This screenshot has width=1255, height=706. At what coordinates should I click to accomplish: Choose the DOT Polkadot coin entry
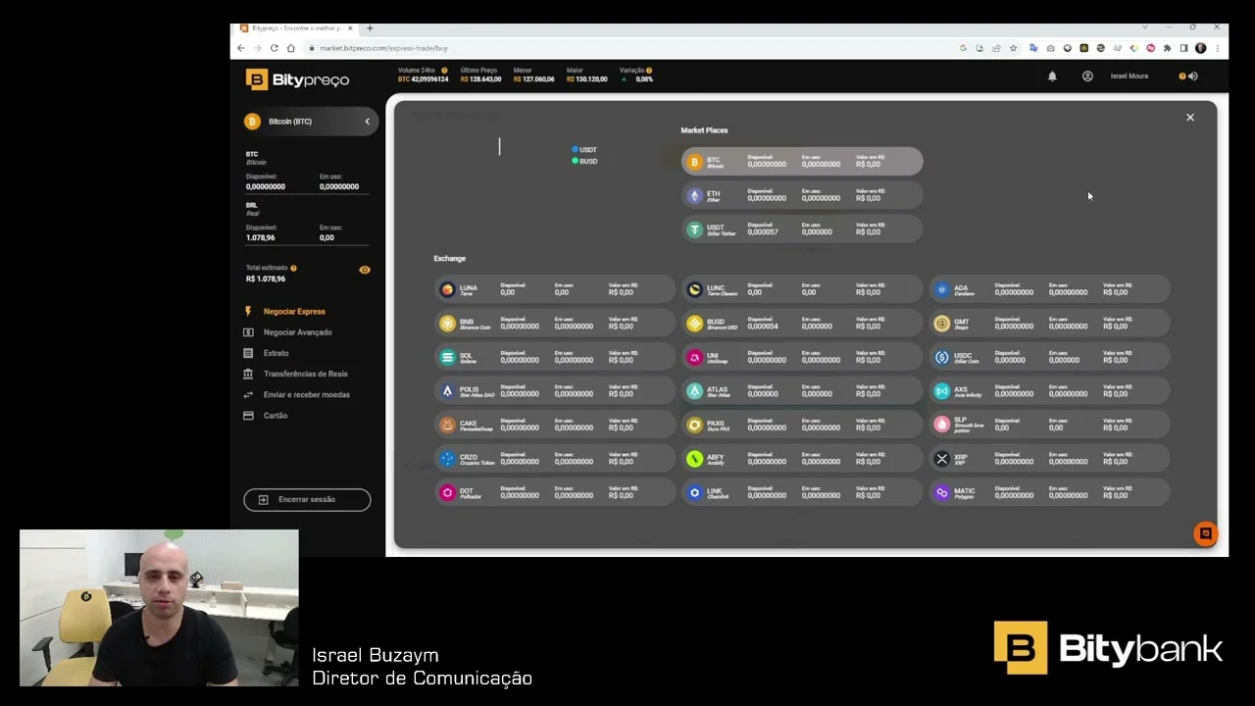pos(554,493)
